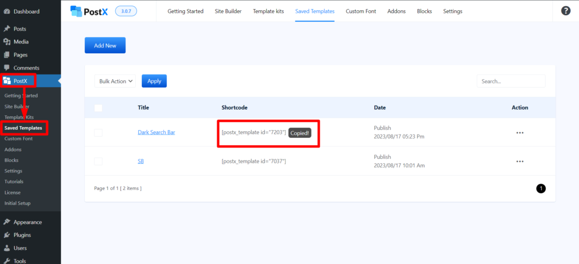Click the Plugins plug icon
The width and height of the screenshot is (579, 264).
[7, 235]
